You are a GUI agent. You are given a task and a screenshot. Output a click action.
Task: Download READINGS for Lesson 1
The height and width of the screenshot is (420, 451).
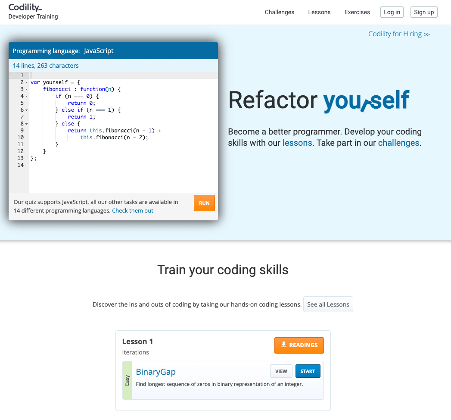coord(299,345)
